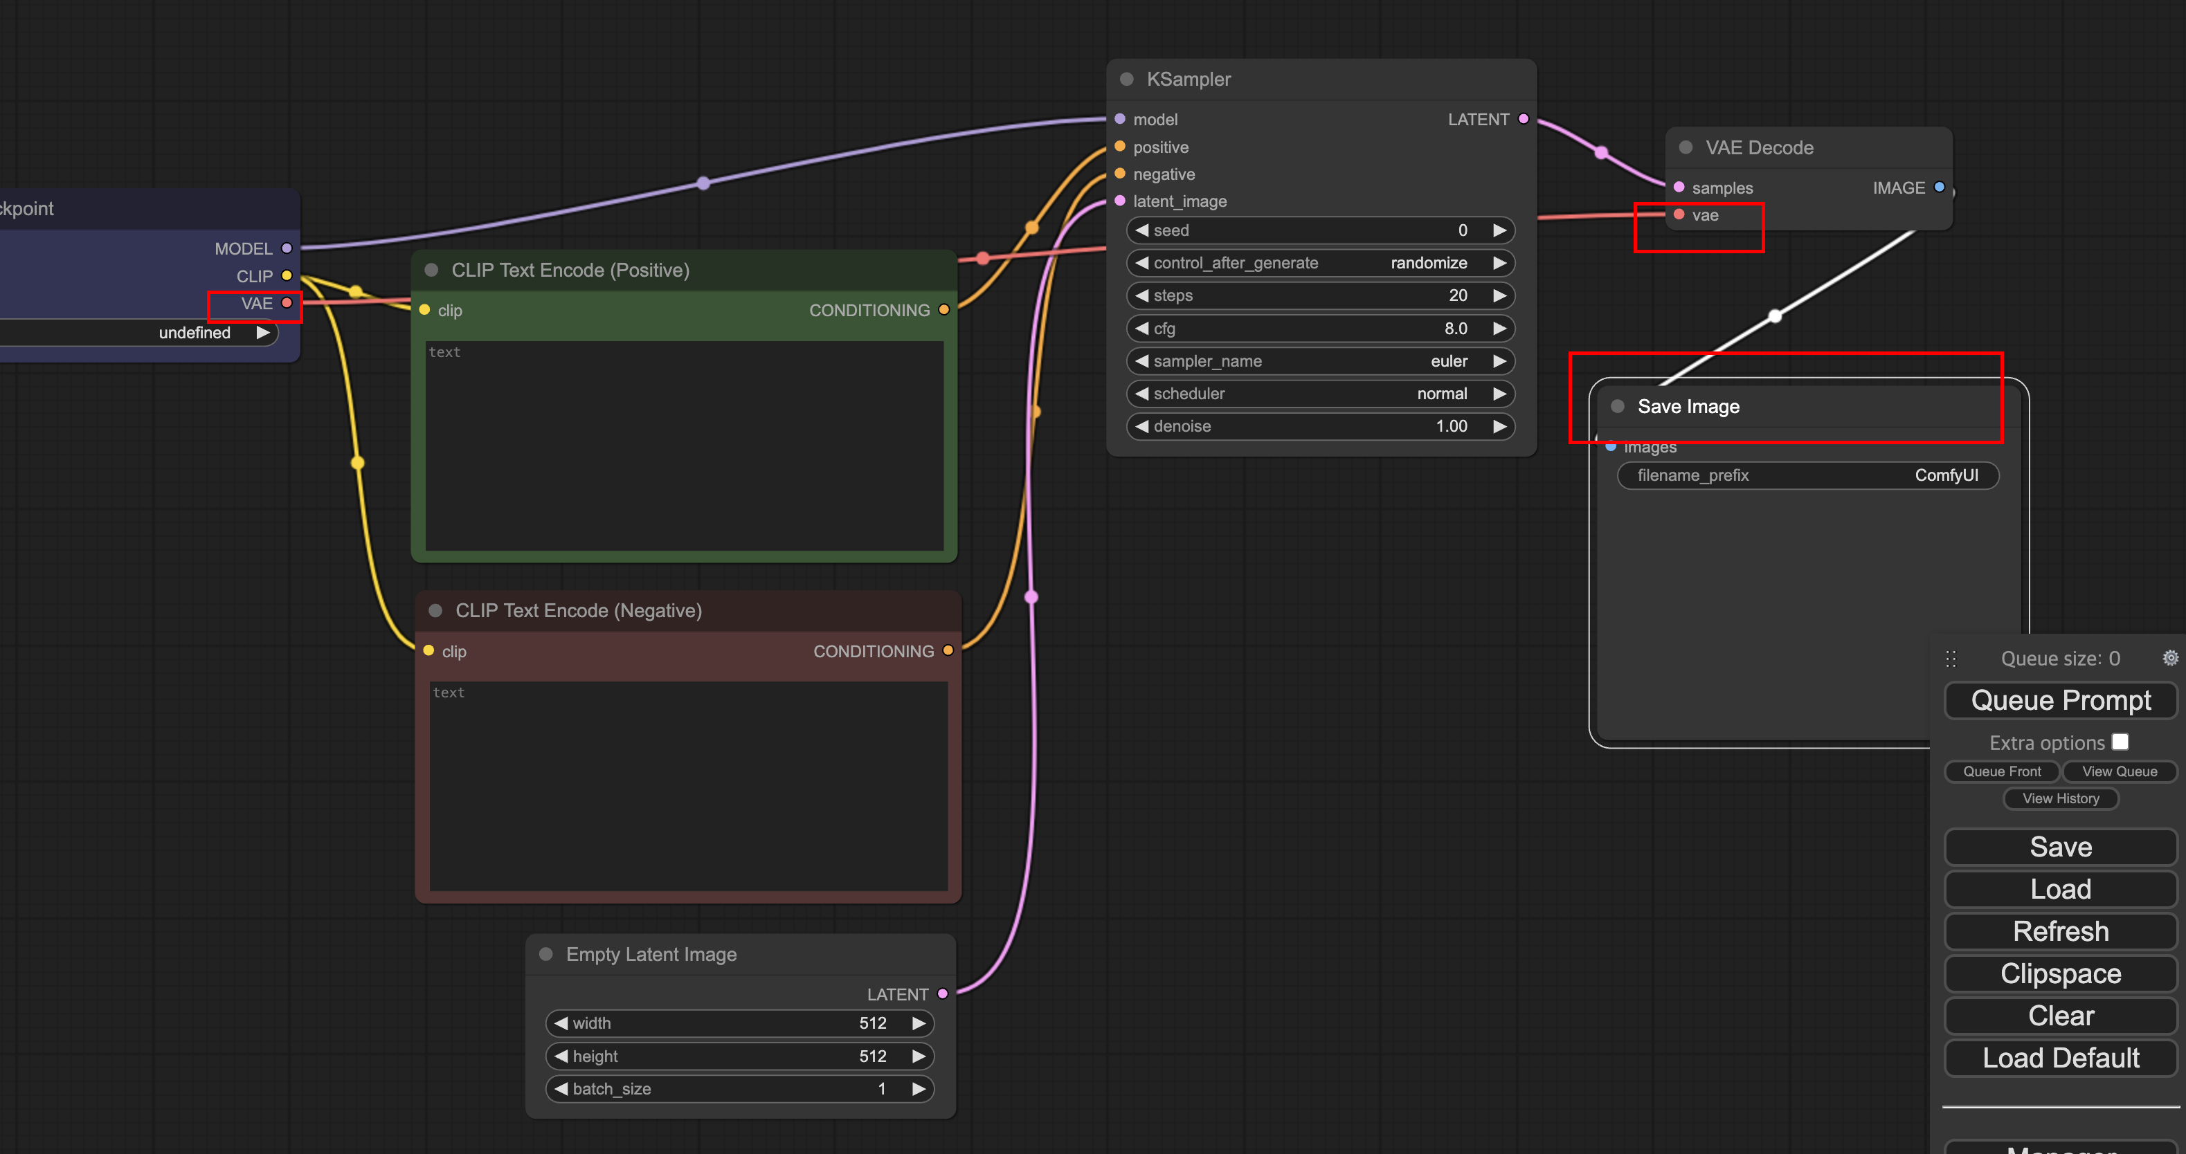This screenshot has width=2186, height=1154.
Task: Collapse the VAE Decode node dot
Action: (1686, 147)
